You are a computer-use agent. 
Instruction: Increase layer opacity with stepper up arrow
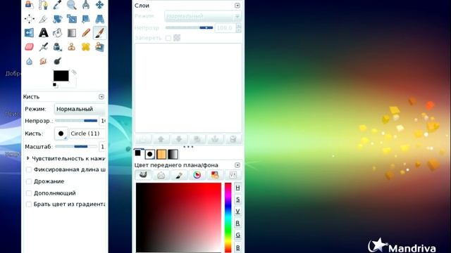238,25
